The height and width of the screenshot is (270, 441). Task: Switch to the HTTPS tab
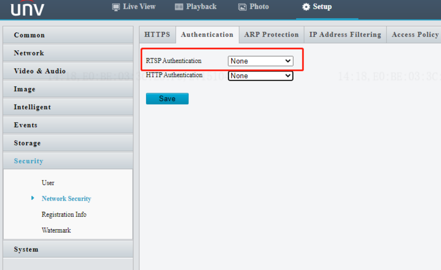(157, 34)
